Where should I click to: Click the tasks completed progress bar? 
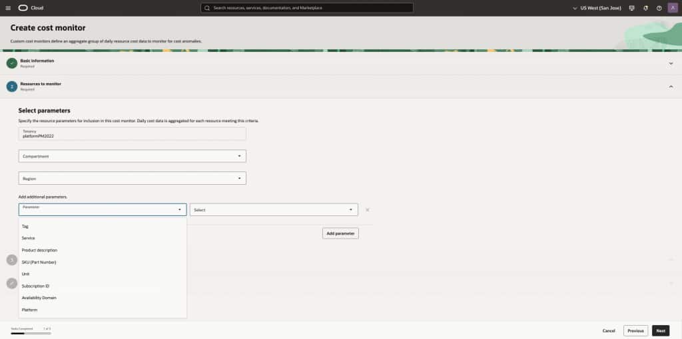tap(31, 333)
